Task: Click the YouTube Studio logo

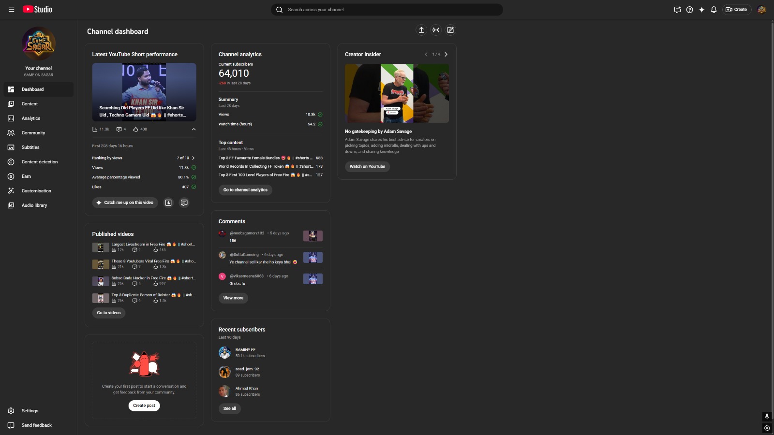Action: (x=38, y=9)
